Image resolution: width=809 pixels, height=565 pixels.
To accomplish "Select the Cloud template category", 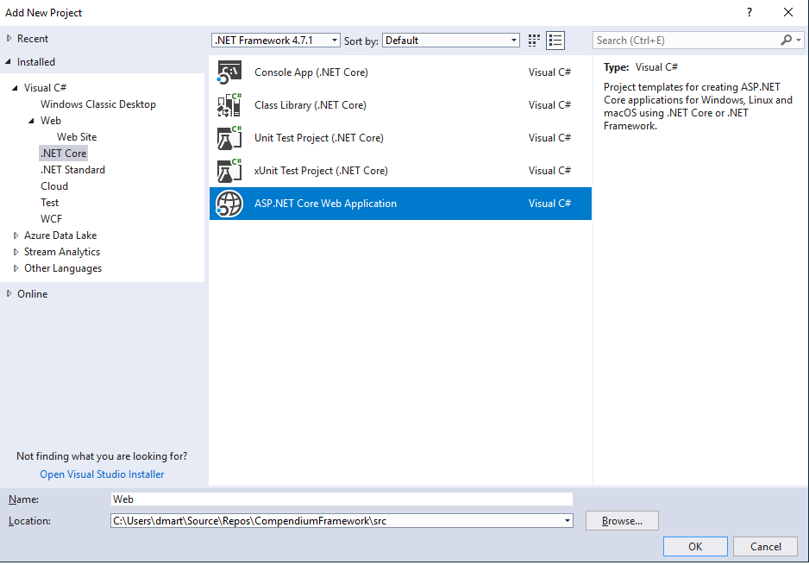I will 54,185.
